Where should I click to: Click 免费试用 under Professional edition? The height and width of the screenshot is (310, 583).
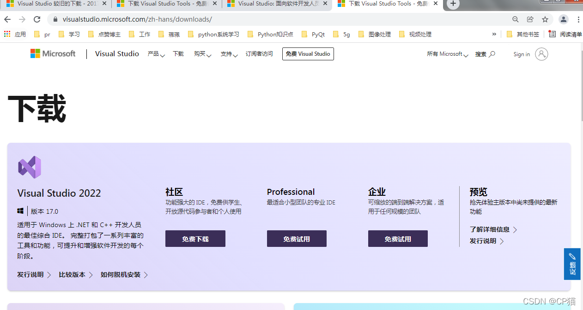[297, 239]
